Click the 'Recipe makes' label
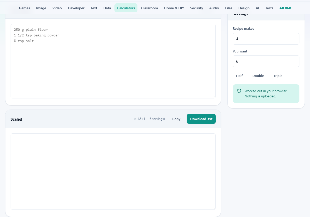 [243, 29]
